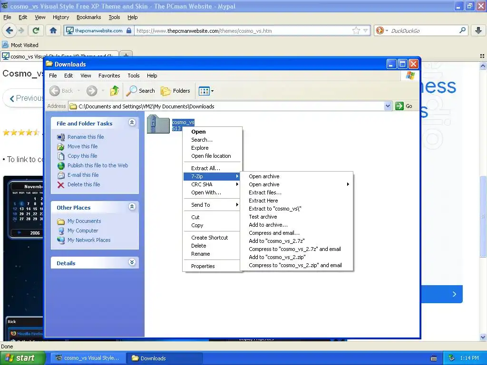The width and height of the screenshot is (487, 365).
Task: Click the Go button next to address
Action: point(404,106)
